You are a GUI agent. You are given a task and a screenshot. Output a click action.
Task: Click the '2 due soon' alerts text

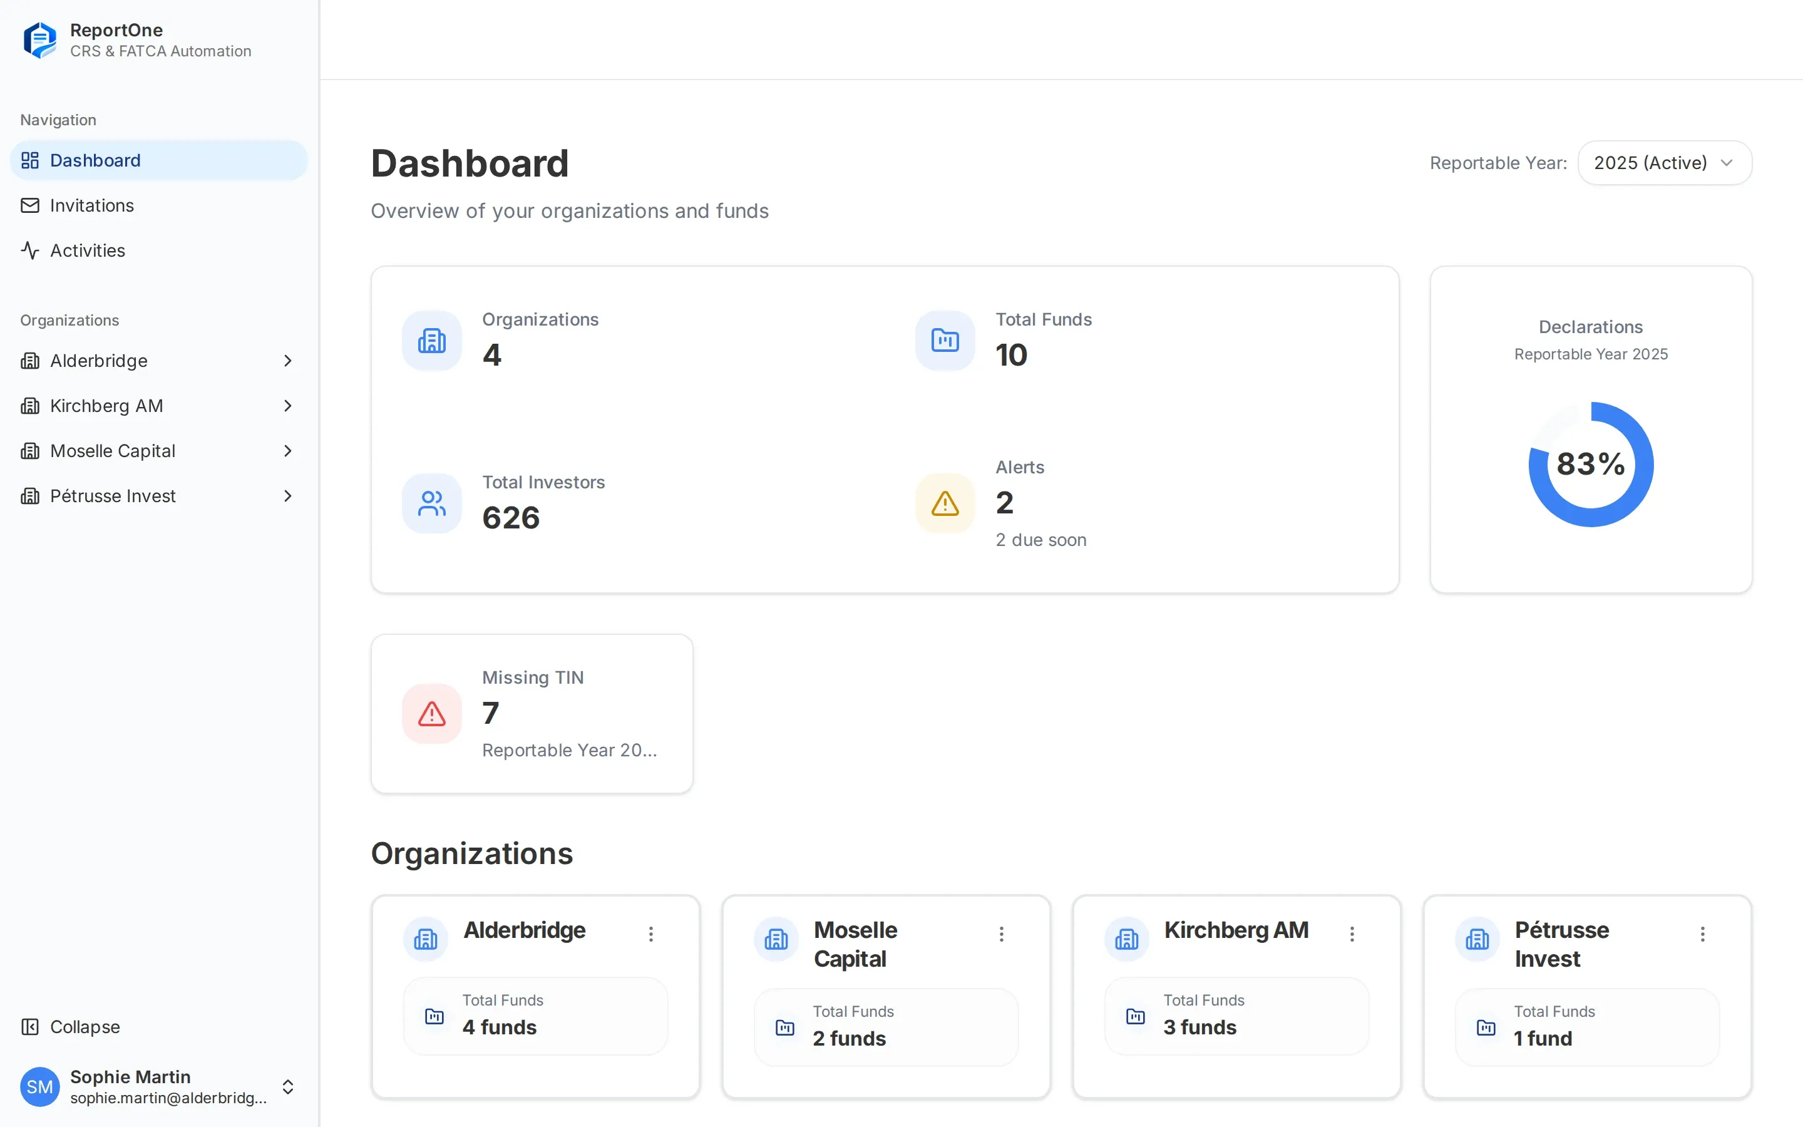click(1042, 540)
